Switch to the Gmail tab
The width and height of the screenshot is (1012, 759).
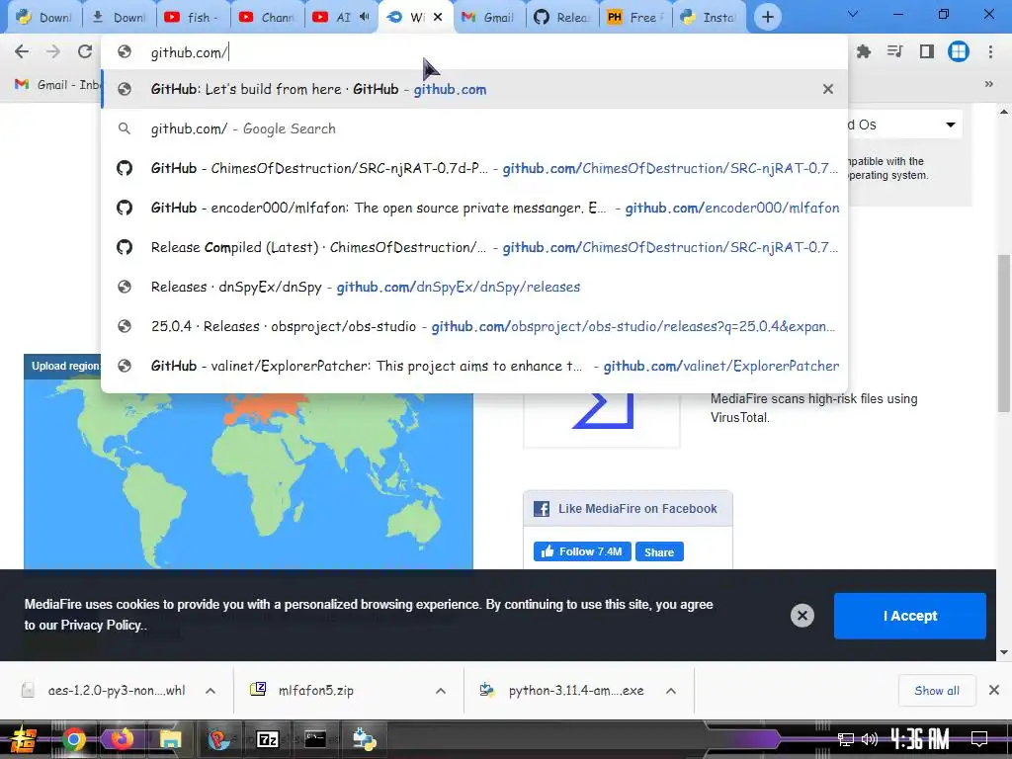(x=490, y=18)
